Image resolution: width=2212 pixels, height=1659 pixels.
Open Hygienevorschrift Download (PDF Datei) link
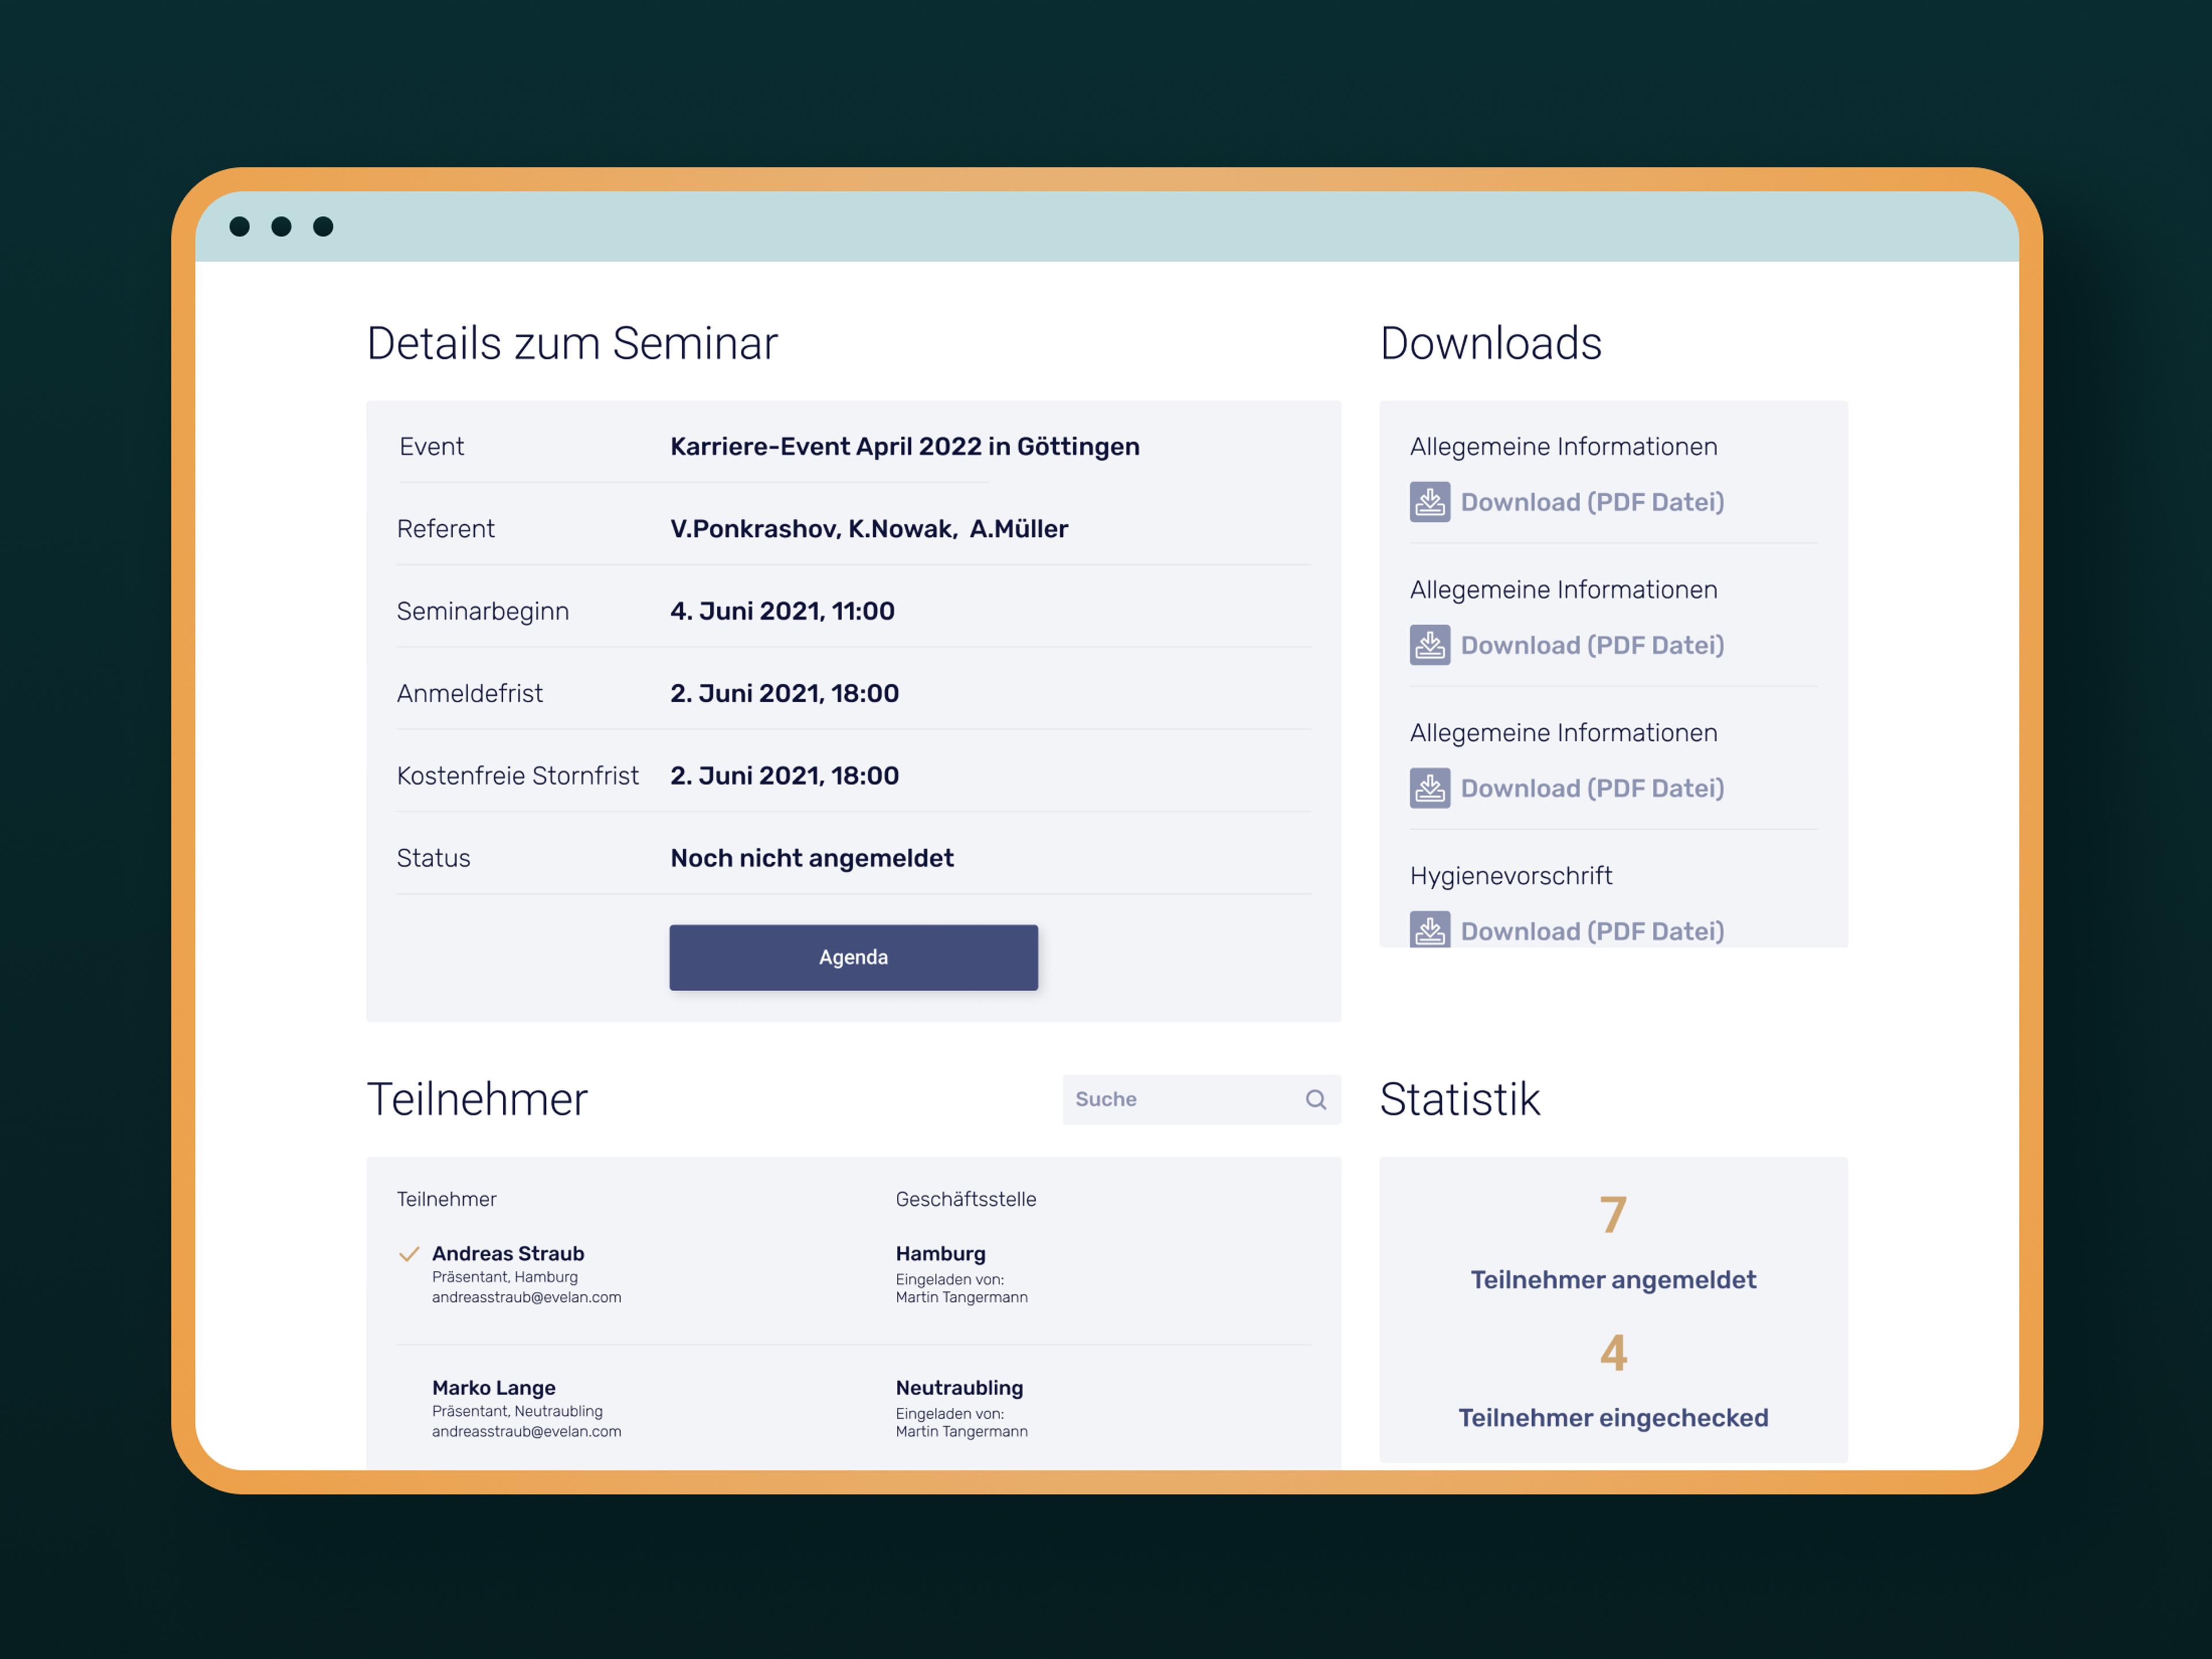pos(1592,931)
